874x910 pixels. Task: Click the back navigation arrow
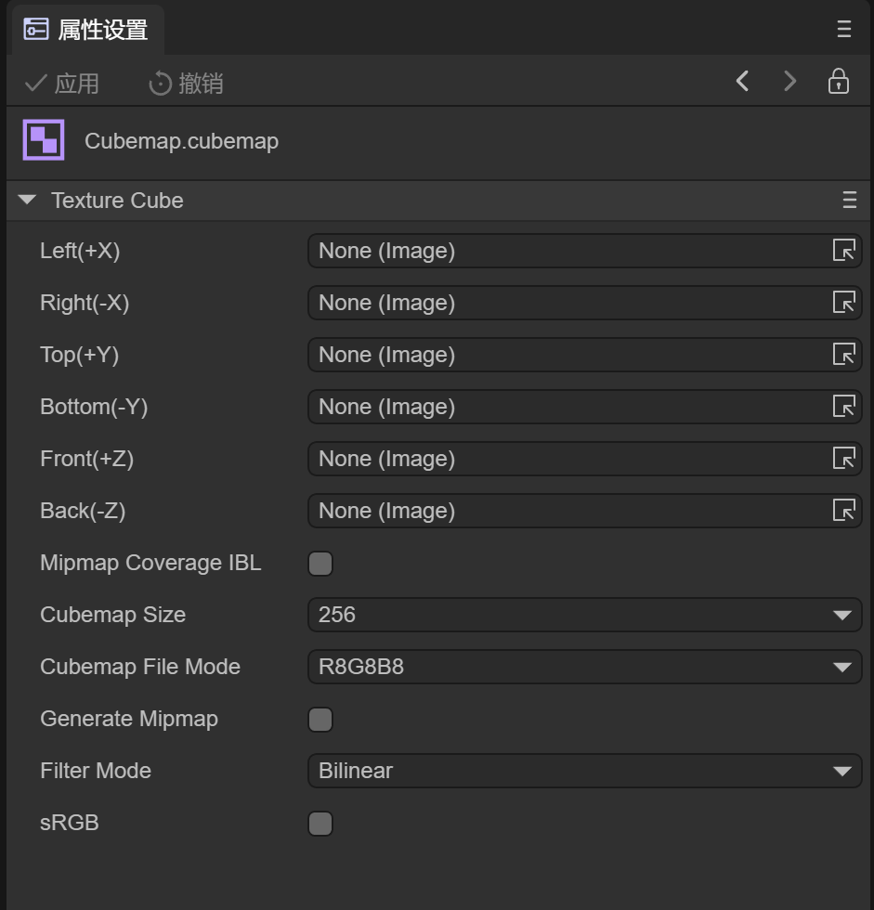pyautogui.click(x=742, y=82)
